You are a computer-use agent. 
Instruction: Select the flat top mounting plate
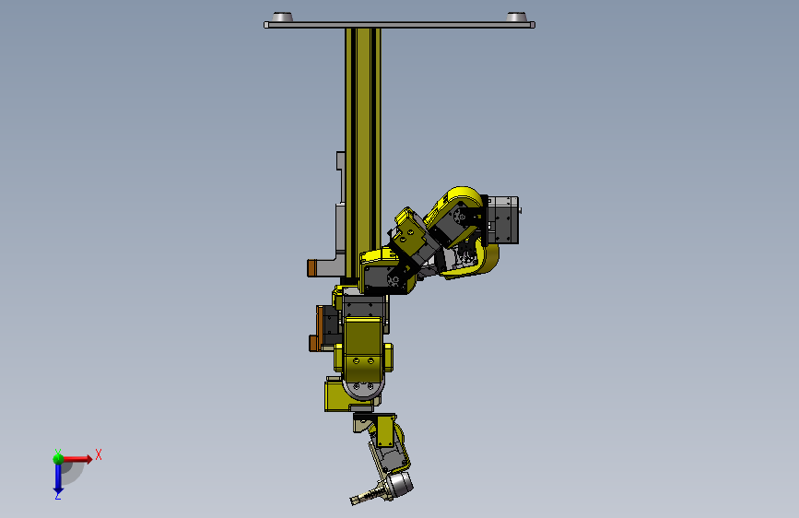pyautogui.click(x=399, y=25)
